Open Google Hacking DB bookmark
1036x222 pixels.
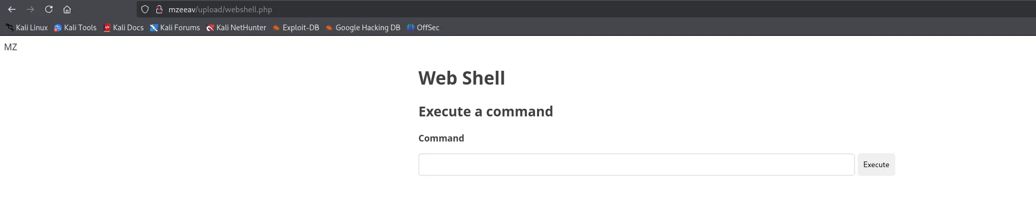(x=363, y=28)
